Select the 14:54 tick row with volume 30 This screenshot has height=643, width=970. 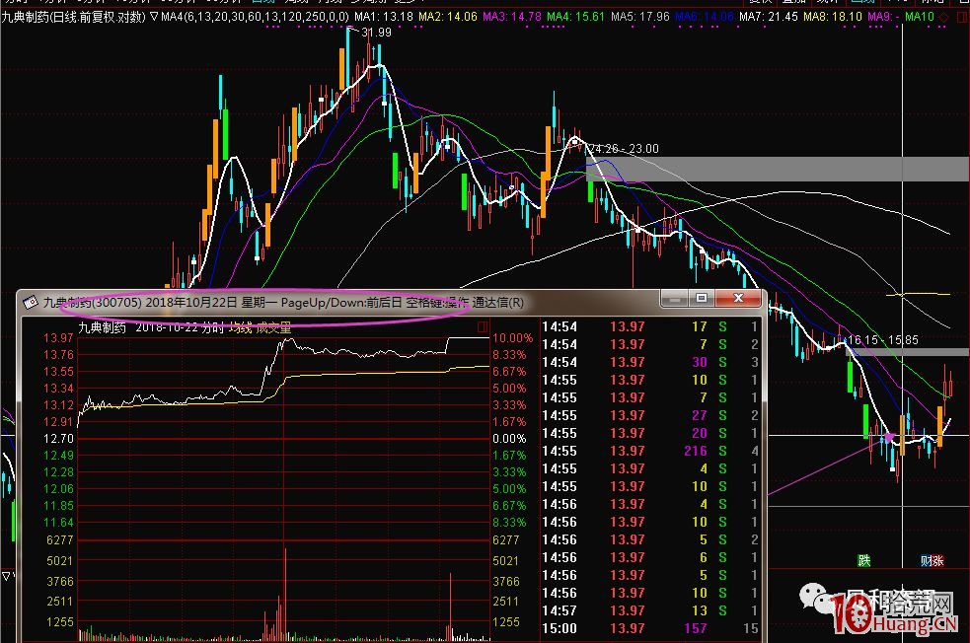coord(650,362)
